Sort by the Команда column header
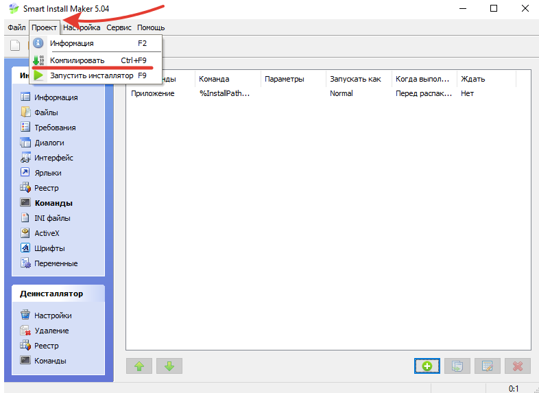The height and width of the screenshot is (393, 539). pos(228,79)
